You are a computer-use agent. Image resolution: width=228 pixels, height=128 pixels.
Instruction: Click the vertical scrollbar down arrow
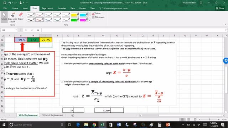pyautogui.click(x=226, y=112)
